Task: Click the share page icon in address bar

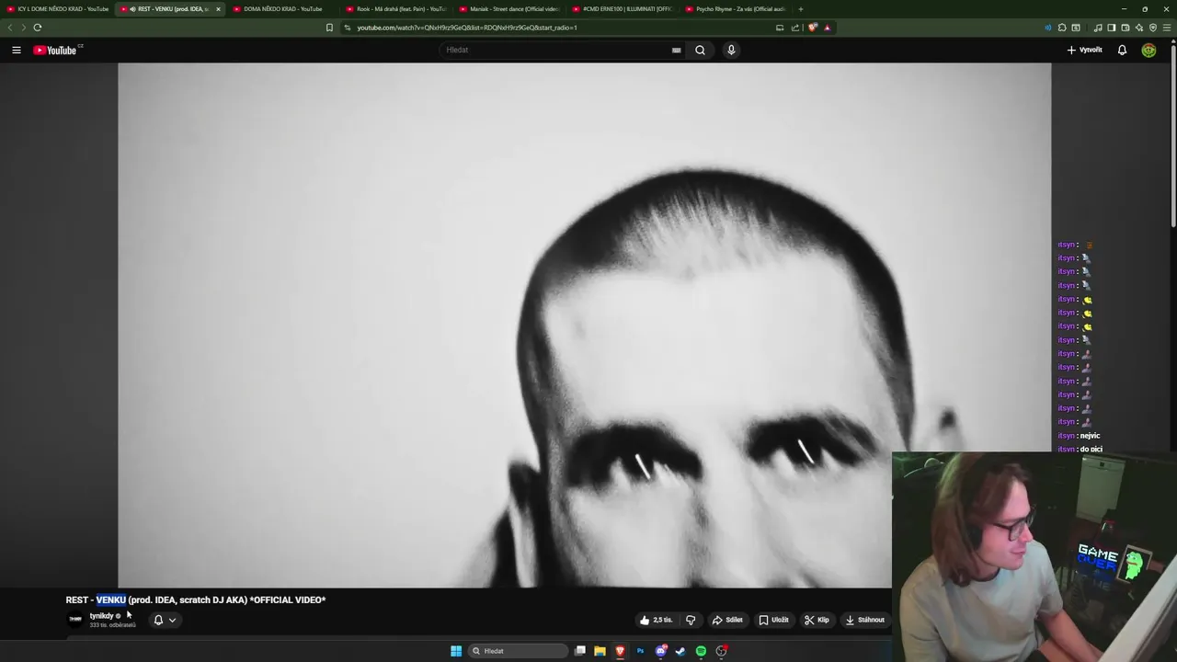Action: [x=795, y=28]
